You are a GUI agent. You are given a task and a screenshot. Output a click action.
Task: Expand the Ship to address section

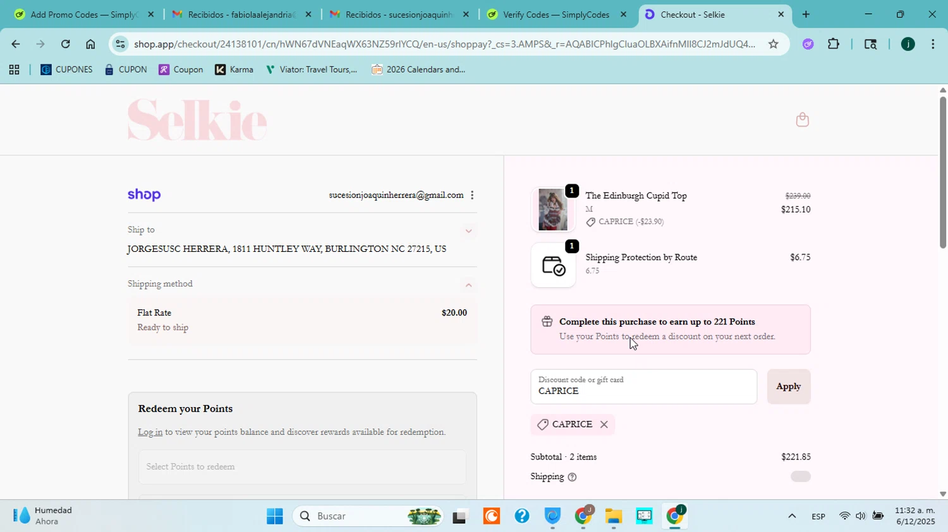click(468, 231)
